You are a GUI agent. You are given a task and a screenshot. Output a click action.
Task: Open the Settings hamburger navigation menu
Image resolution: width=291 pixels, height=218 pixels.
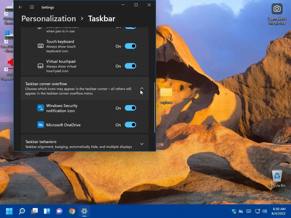(x=32, y=7)
